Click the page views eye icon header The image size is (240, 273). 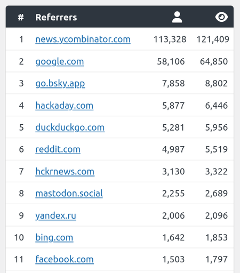point(221,17)
